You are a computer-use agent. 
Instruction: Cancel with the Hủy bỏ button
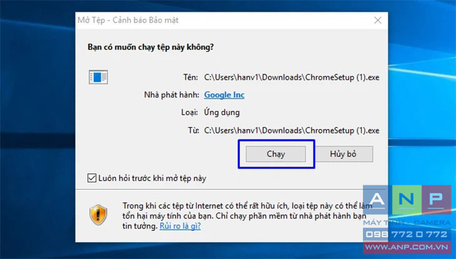[343, 154]
